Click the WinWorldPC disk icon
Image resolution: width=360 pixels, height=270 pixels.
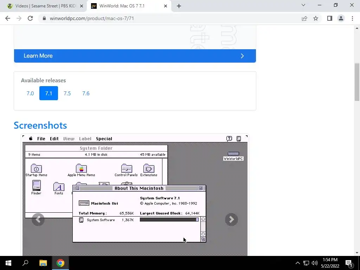(x=233, y=154)
